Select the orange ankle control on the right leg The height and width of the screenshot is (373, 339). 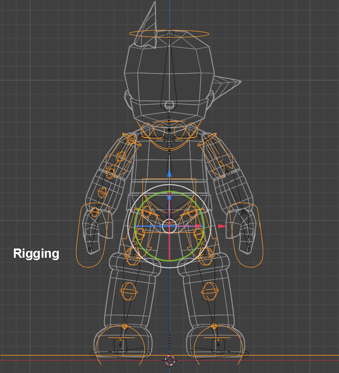pos(214,326)
